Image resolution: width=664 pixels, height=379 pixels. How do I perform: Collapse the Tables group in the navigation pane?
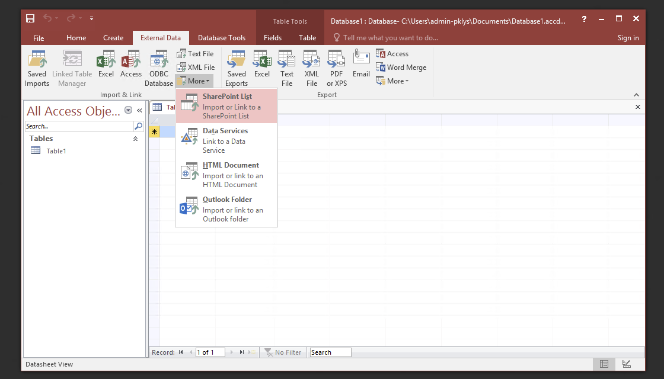click(135, 138)
